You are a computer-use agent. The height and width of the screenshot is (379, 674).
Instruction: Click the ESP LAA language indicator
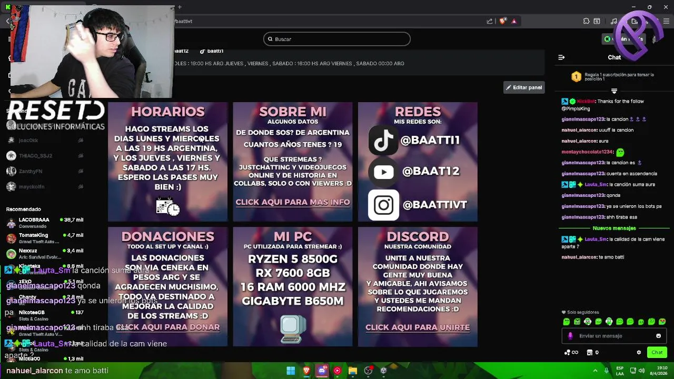[x=620, y=371]
